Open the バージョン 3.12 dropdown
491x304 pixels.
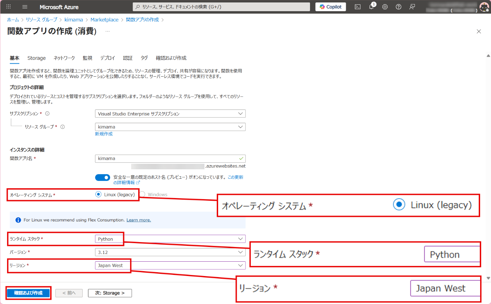pyautogui.click(x=170, y=252)
